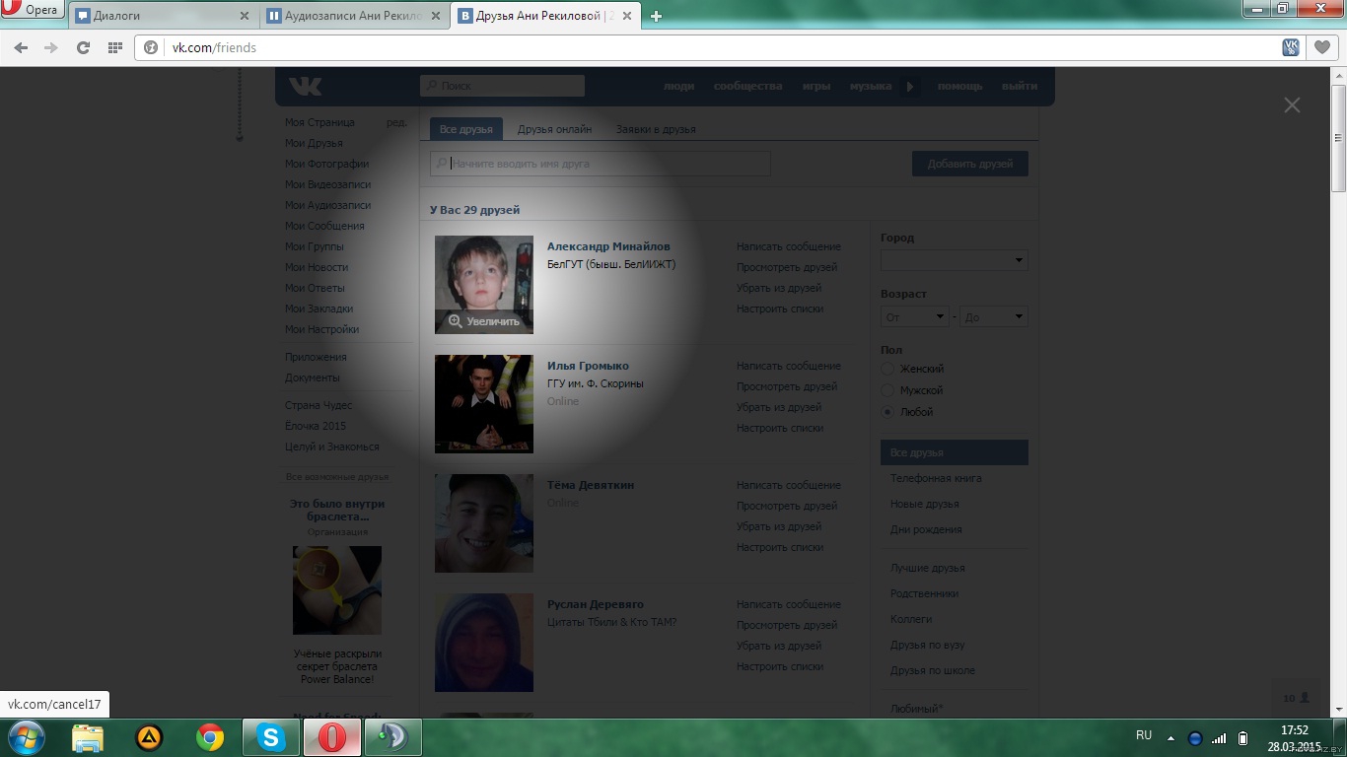Open сообщества in header menu

(747, 86)
